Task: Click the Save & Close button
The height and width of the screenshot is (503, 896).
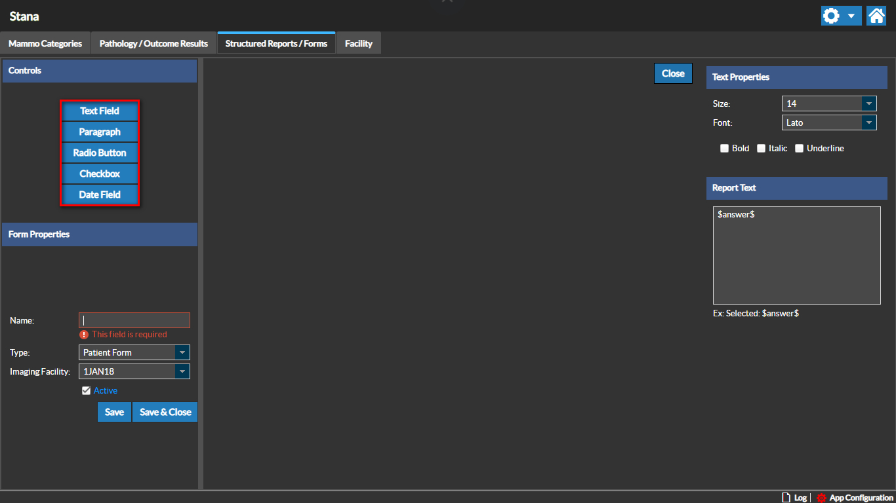Action: pos(165,412)
